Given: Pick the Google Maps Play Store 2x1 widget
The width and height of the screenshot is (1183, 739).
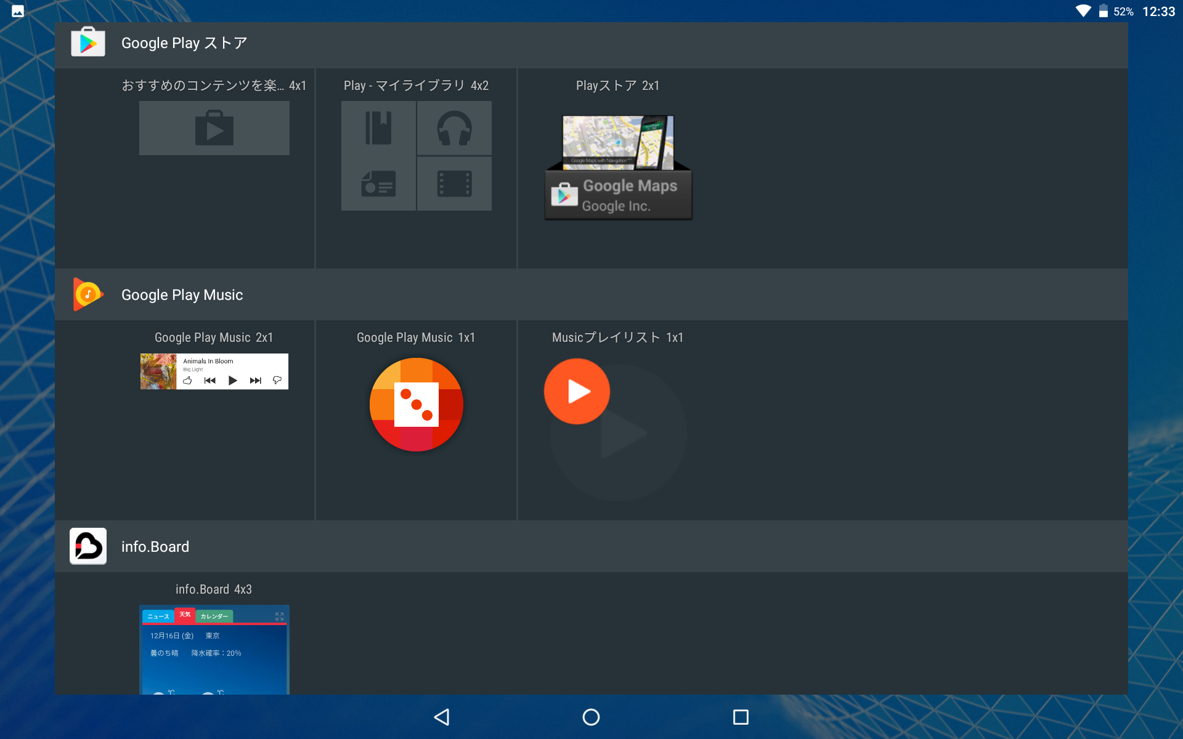Looking at the screenshot, I should pos(618,168).
